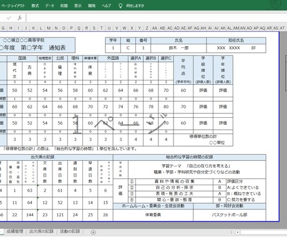Select column header M

[49, 28]
